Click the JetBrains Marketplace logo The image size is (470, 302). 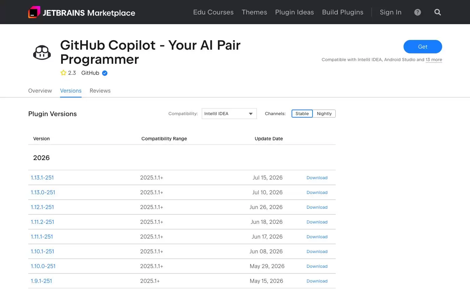click(x=82, y=12)
